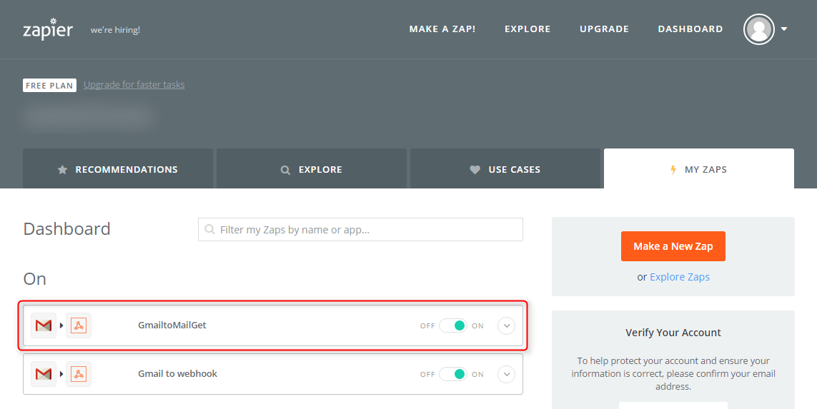Click the Make a New Zap button
The image size is (817, 409).
(673, 246)
